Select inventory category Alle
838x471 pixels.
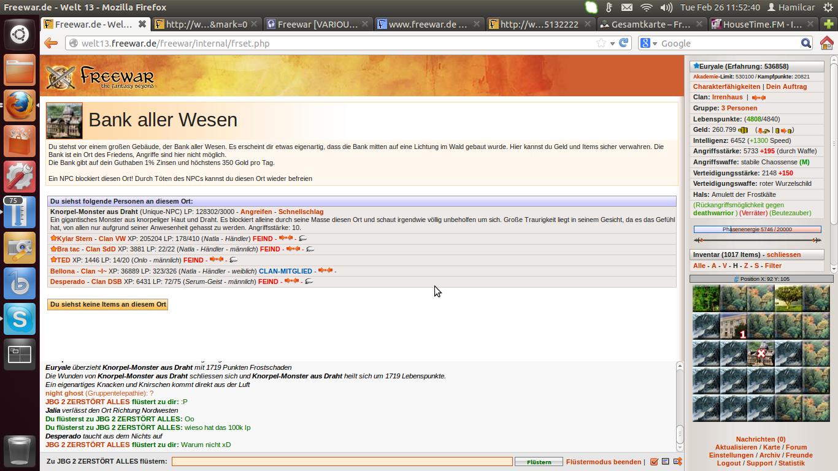click(699, 266)
